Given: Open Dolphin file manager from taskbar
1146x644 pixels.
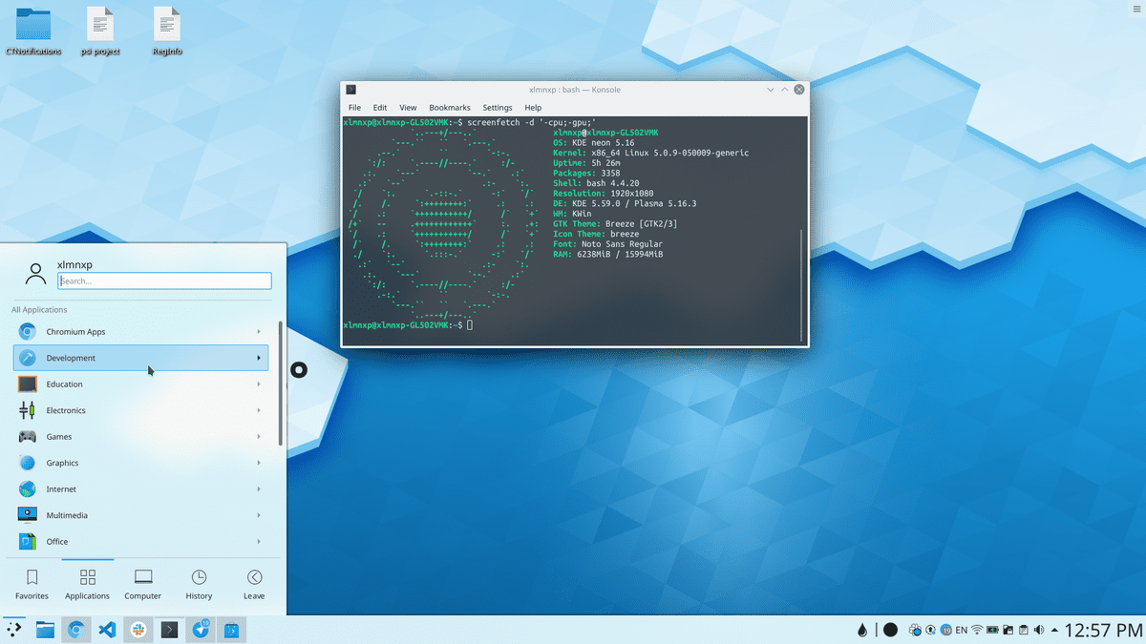Looking at the screenshot, I should tap(45, 630).
